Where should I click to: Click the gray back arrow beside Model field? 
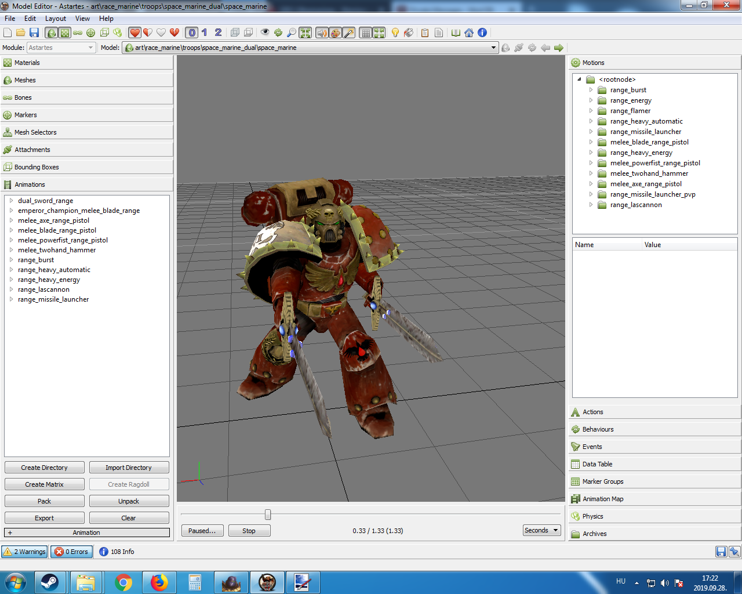click(545, 48)
